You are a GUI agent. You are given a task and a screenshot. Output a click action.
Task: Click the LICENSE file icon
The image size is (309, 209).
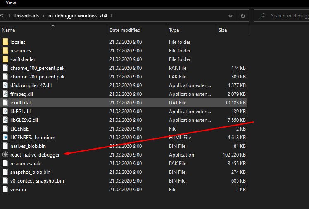pyautogui.click(x=5, y=128)
